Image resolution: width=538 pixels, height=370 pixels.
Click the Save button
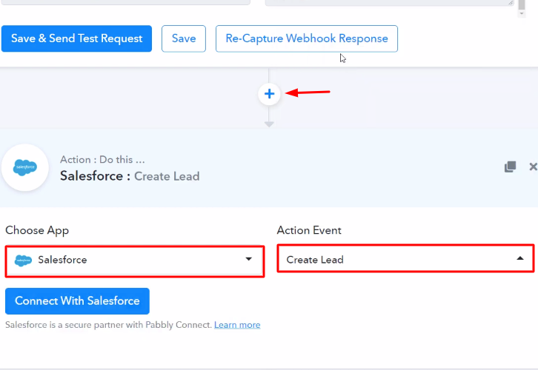click(x=184, y=38)
